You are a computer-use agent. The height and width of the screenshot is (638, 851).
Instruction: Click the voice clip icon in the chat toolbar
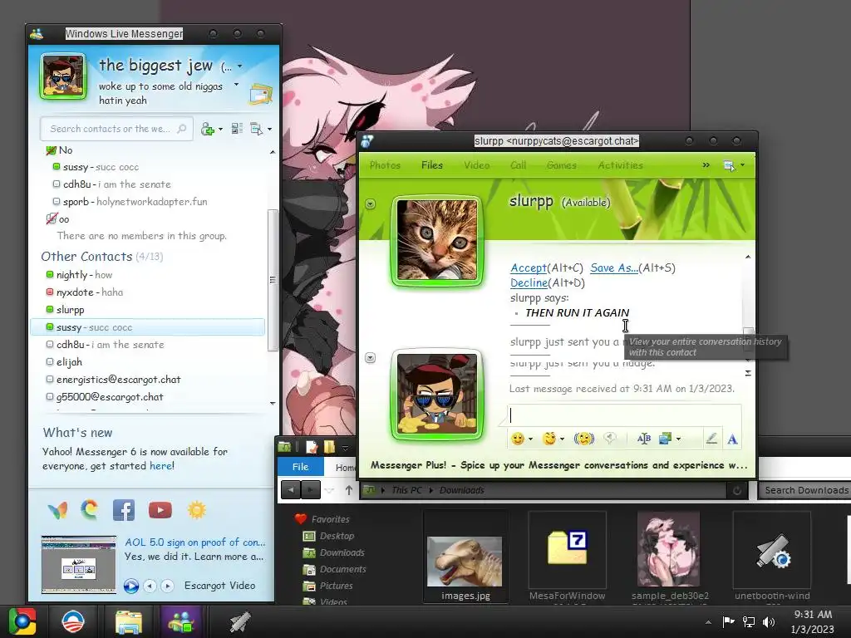(610, 439)
